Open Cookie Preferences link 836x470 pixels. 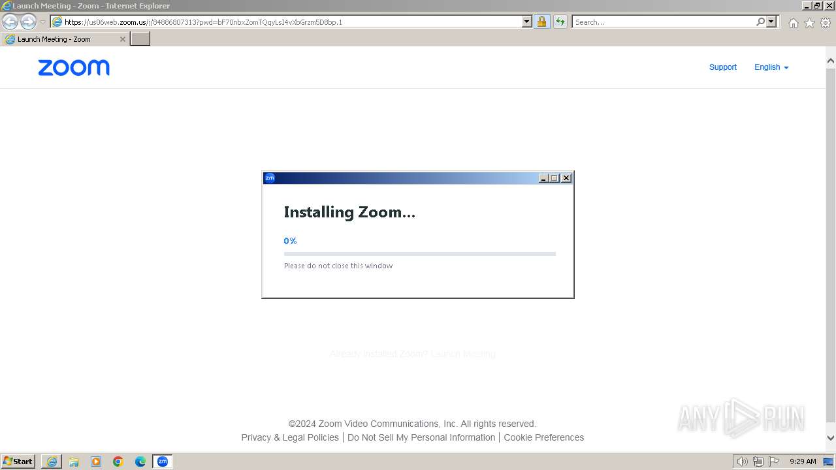pos(544,437)
